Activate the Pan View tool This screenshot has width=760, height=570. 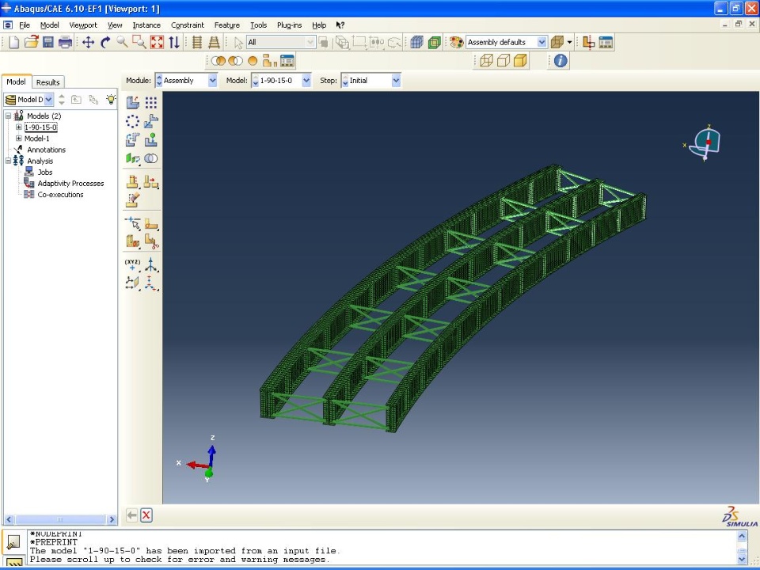coord(88,43)
